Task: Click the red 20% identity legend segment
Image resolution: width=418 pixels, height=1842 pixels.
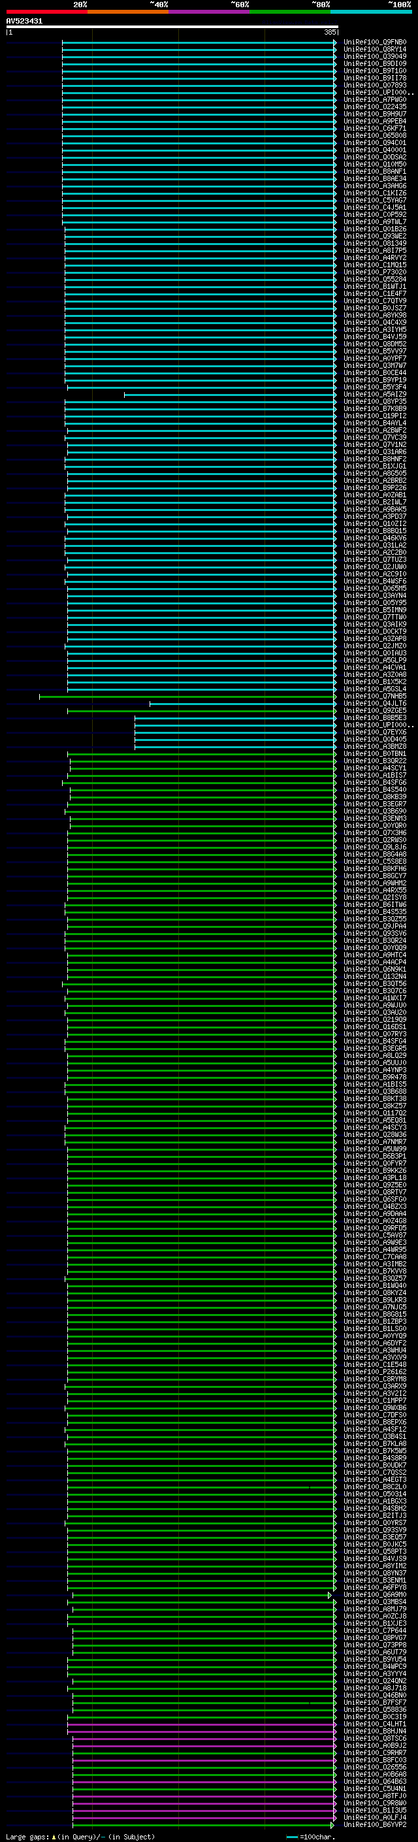Action: [46, 12]
